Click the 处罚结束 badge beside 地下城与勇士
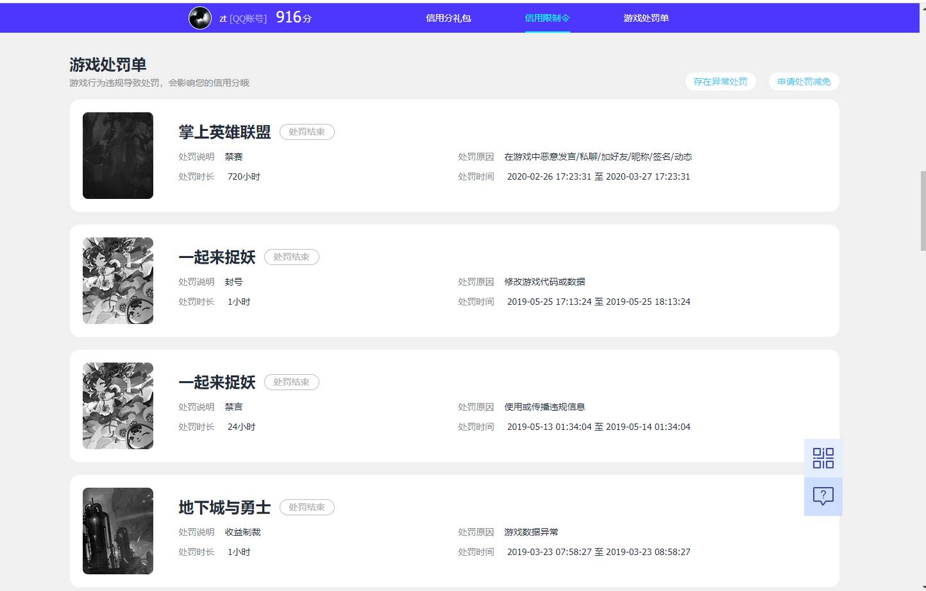 (x=307, y=507)
